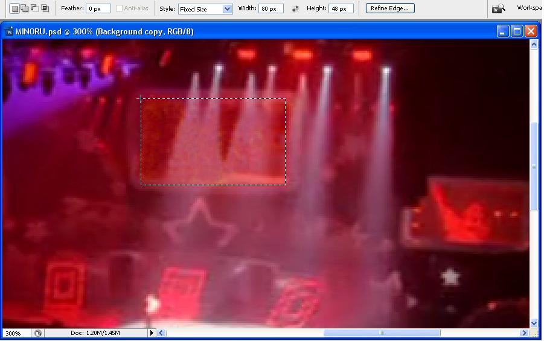Image resolution: width=544 pixels, height=341 pixels.
Task: Click the horizontal scrollbar right arrow
Action: click(524, 333)
